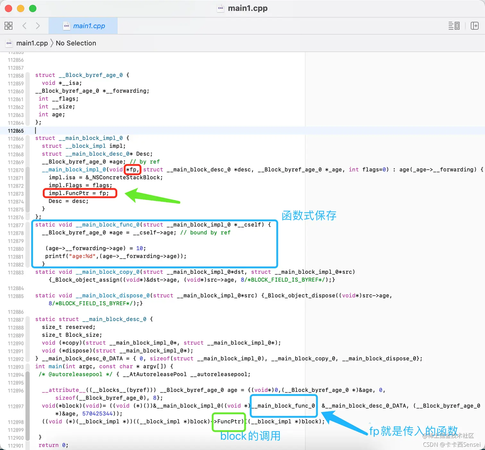Click the '__forwarding;' member line

pyautogui.click(x=92, y=91)
